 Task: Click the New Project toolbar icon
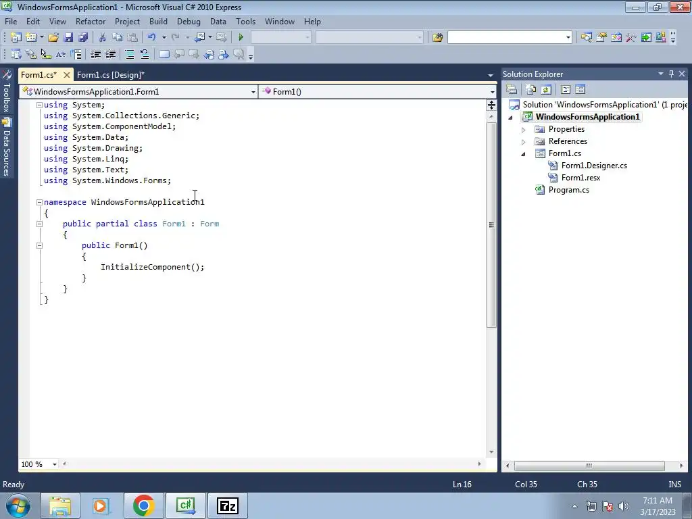coord(16,38)
